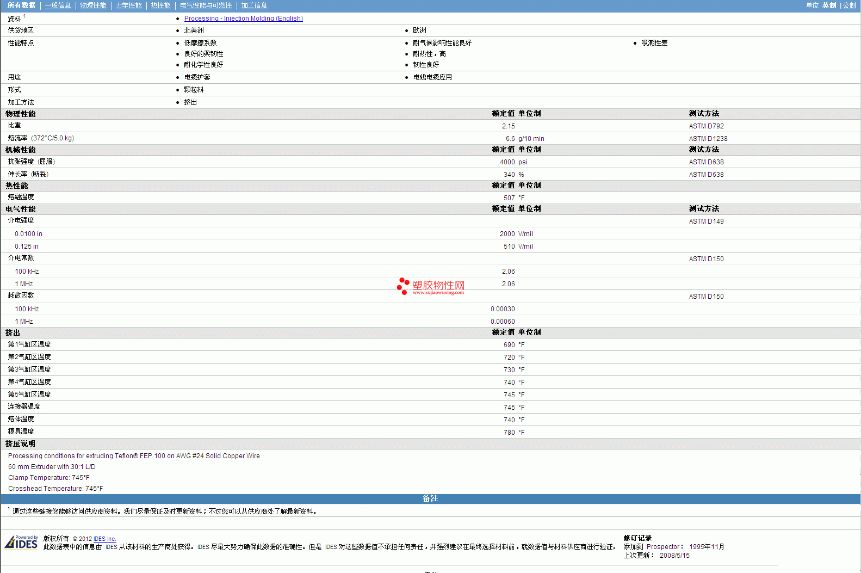The height and width of the screenshot is (573, 861).
Task: Switch units to 公制 (metric)
Action: pos(849,5)
